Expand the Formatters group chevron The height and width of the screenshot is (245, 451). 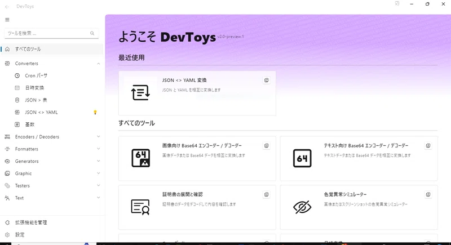(x=98, y=149)
